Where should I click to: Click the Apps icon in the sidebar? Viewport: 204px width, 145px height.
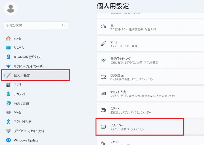click(8, 85)
